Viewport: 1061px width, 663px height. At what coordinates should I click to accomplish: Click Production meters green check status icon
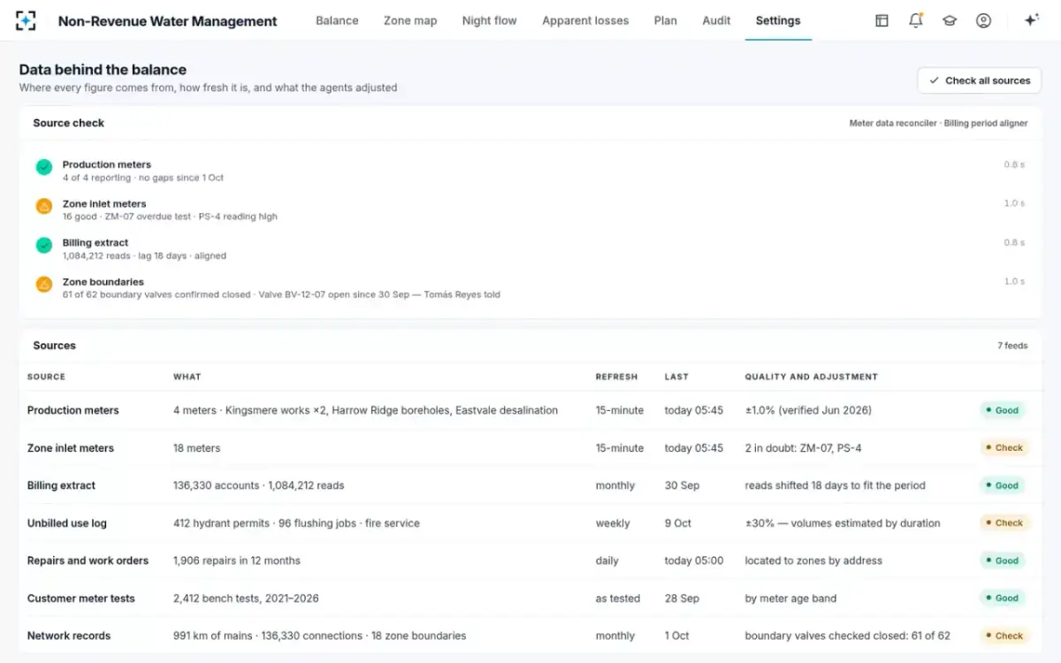43,167
